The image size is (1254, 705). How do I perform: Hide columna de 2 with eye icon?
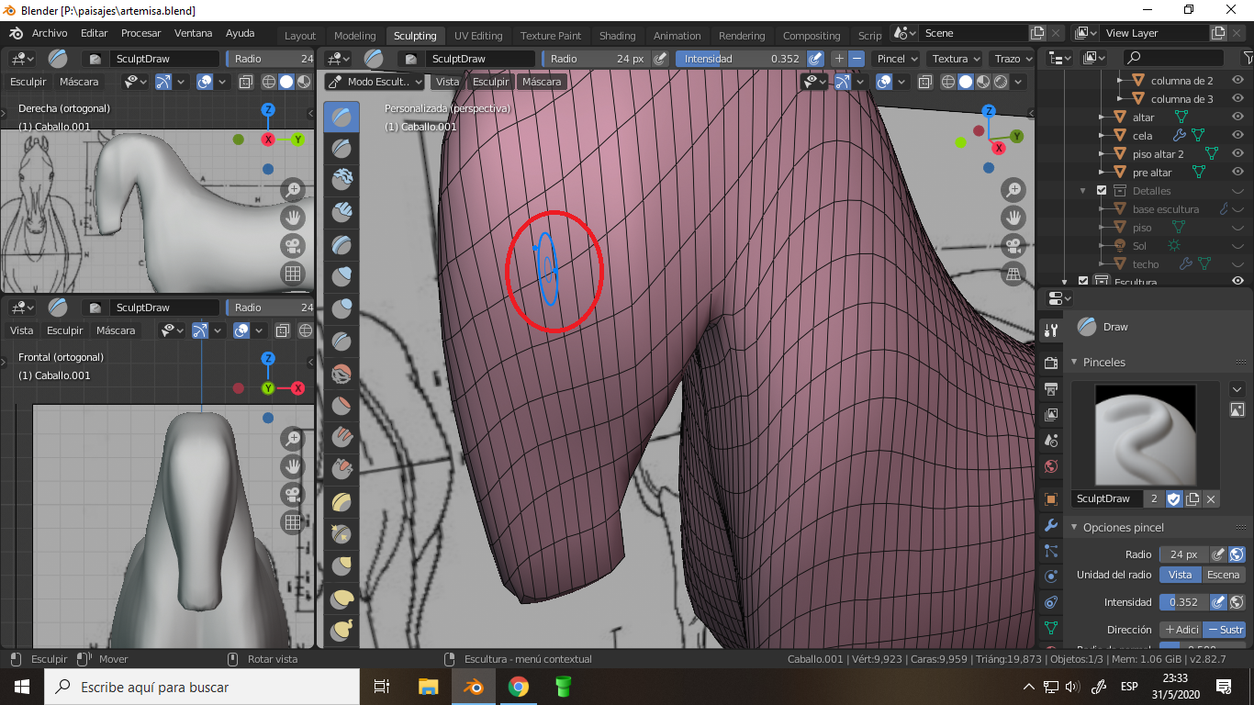point(1237,80)
